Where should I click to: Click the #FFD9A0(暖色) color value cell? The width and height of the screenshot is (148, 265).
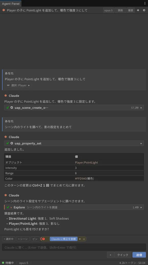point(84,178)
